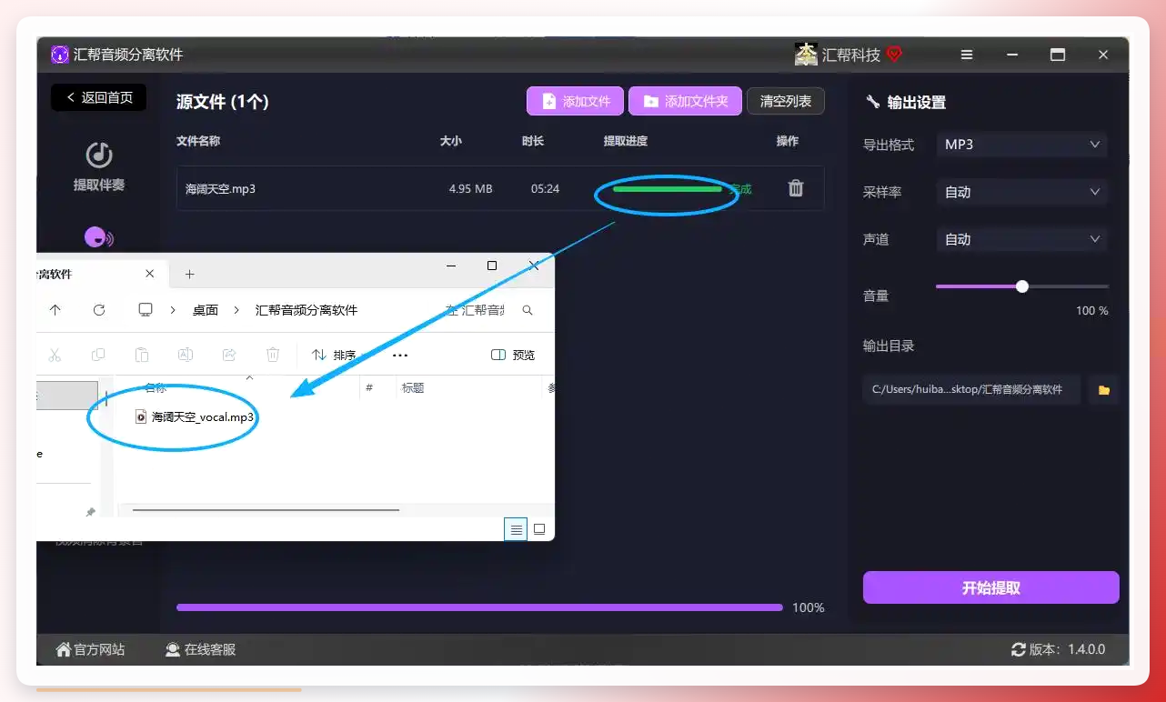The height and width of the screenshot is (702, 1166).
Task: Click the 开始提取 button
Action: [x=990, y=587]
